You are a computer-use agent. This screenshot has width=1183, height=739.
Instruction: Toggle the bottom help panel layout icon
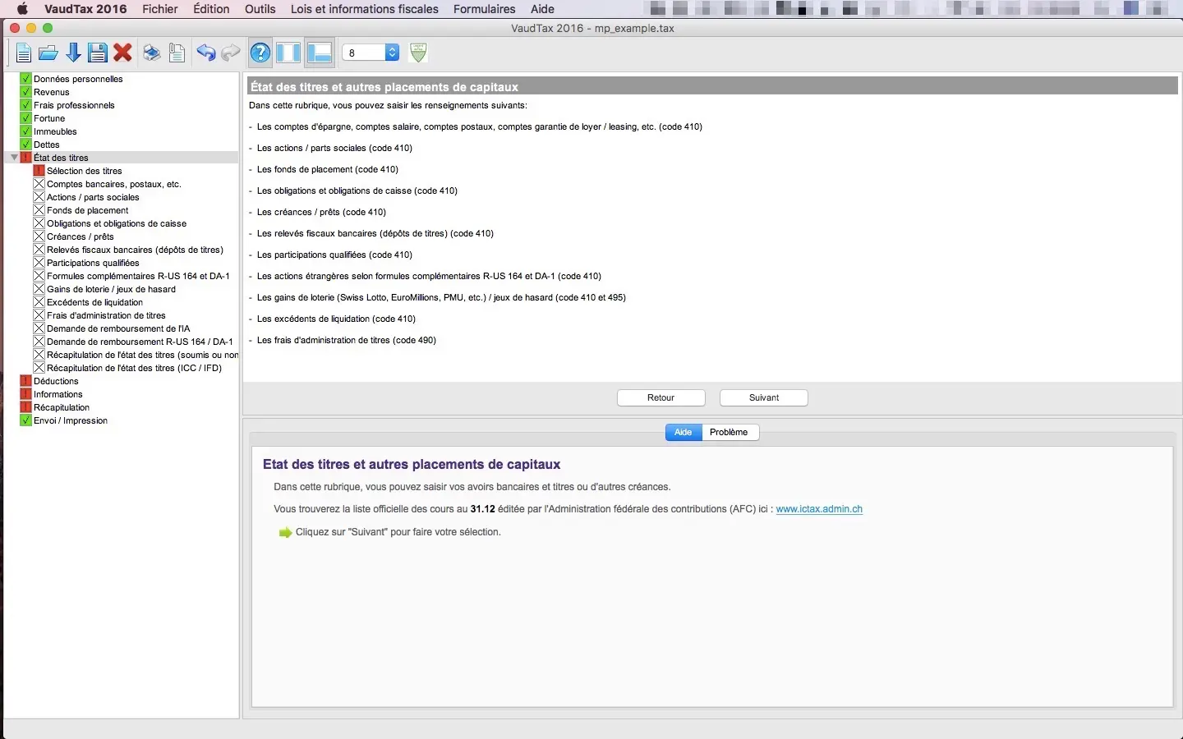pos(319,53)
